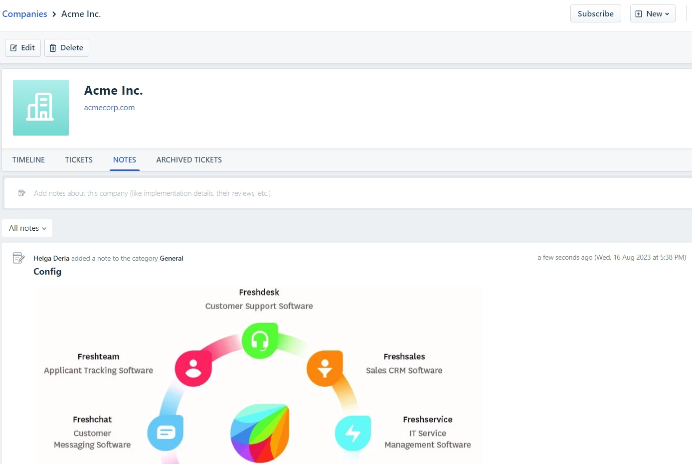Open the ARCHIVED TICKETS tab
The width and height of the screenshot is (692, 464).
[x=189, y=160]
